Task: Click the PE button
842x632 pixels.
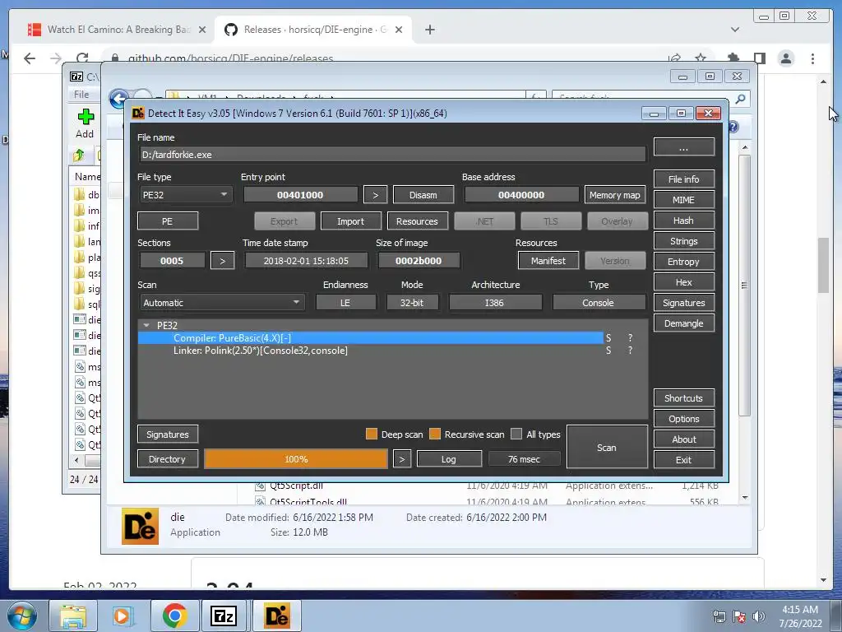Action: [x=168, y=221]
